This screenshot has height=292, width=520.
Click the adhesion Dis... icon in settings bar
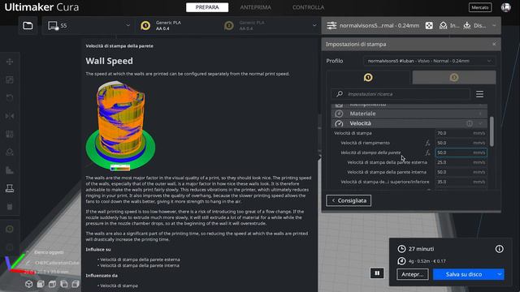pyautogui.click(x=467, y=25)
